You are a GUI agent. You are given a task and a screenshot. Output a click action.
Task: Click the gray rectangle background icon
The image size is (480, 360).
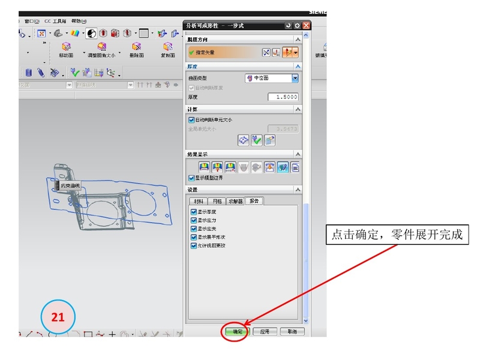click(143, 33)
